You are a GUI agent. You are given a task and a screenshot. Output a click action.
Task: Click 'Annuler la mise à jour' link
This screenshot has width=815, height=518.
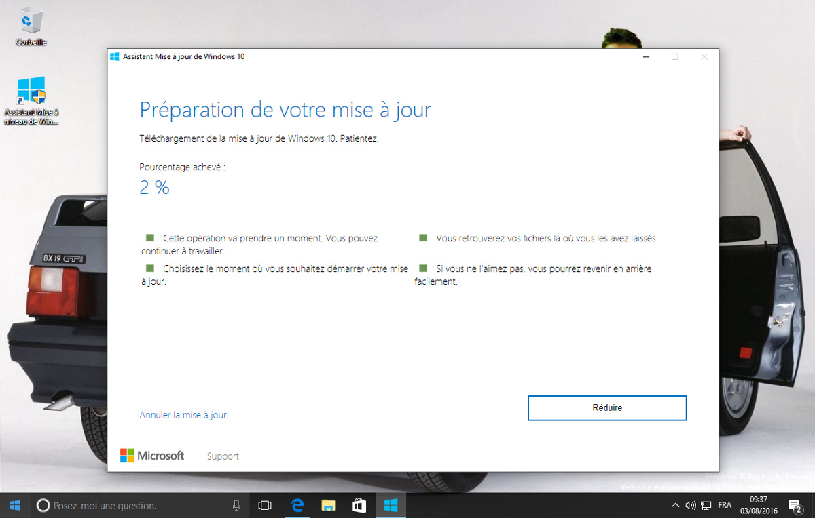(x=183, y=415)
